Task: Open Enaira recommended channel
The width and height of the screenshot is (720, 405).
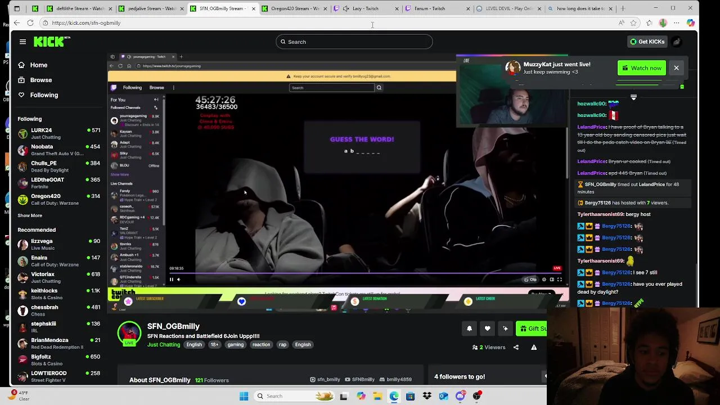Action: (x=59, y=261)
